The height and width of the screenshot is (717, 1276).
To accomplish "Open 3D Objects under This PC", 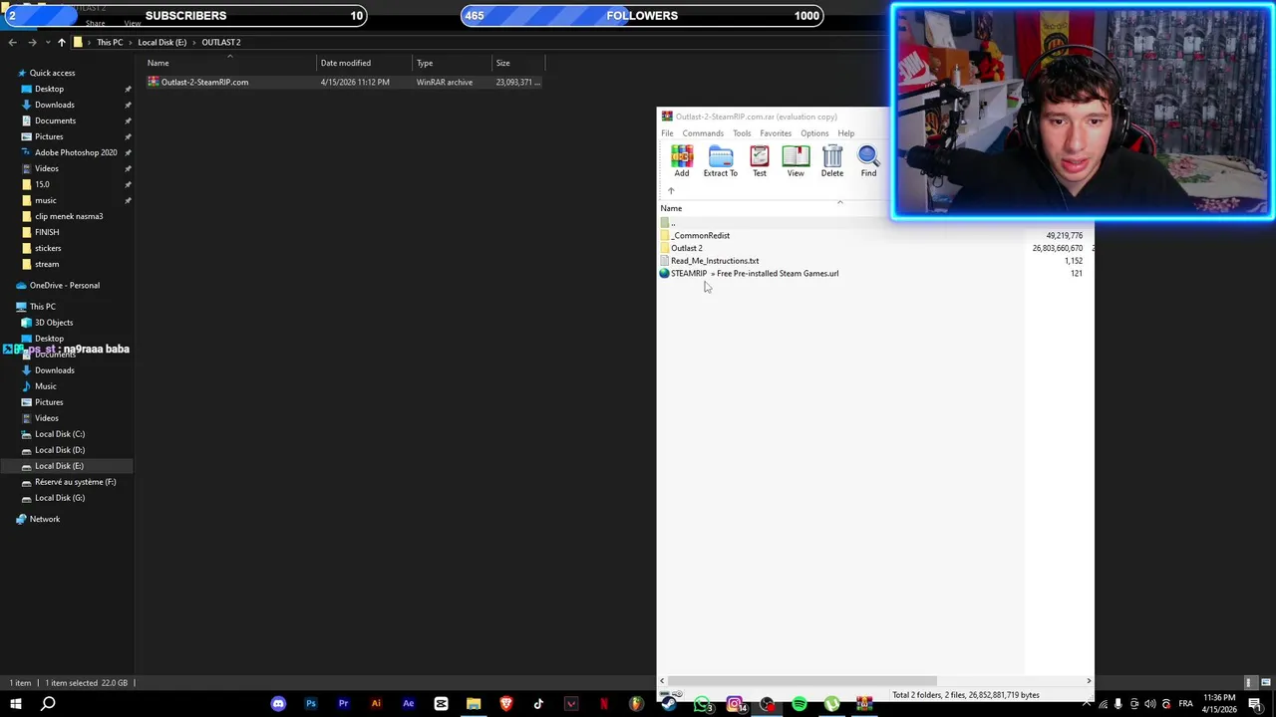I will click(54, 323).
